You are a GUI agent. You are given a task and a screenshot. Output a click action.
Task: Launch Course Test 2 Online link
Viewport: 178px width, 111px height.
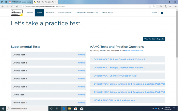tap(81, 63)
